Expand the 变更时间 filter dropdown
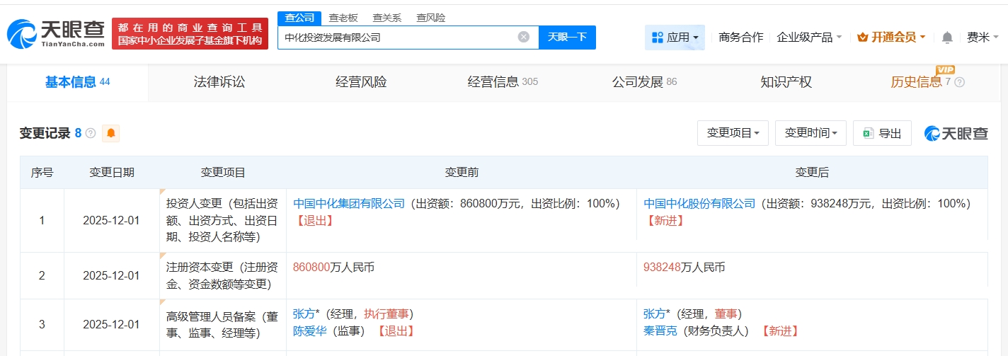Screen dimensions: 1008x356 pos(811,133)
